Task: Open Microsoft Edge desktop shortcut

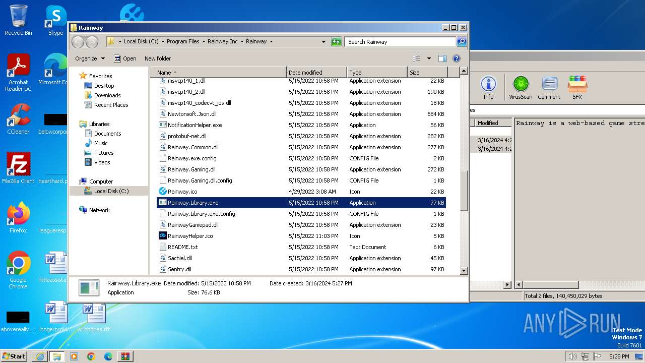Action: pos(53,70)
